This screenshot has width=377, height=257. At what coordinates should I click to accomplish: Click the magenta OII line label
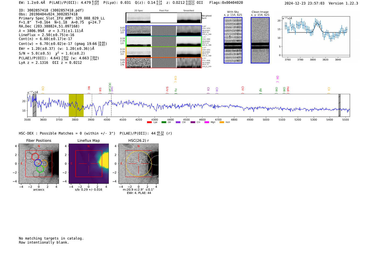point(277,79)
